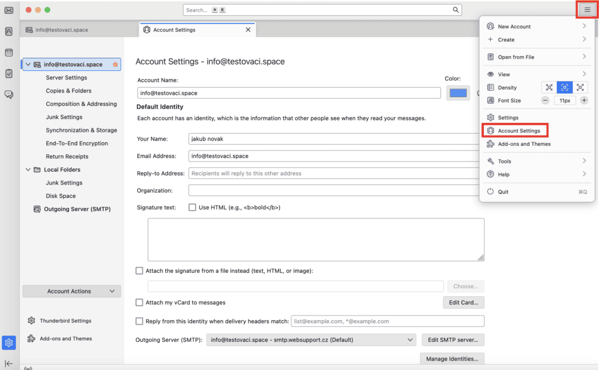Image resolution: width=599 pixels, height=370 pixels.
Task: Click the default account star icon
Action: [115, 64]
